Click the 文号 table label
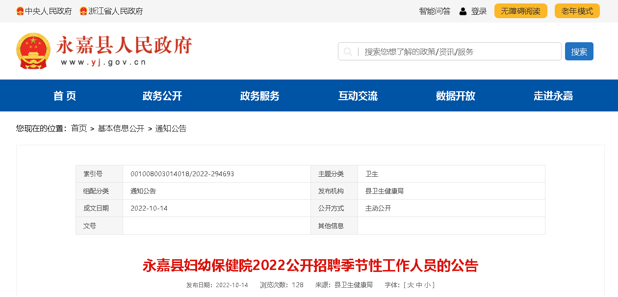Image resolution: width=618 pixels, height=297 pixels. [90, 226]
